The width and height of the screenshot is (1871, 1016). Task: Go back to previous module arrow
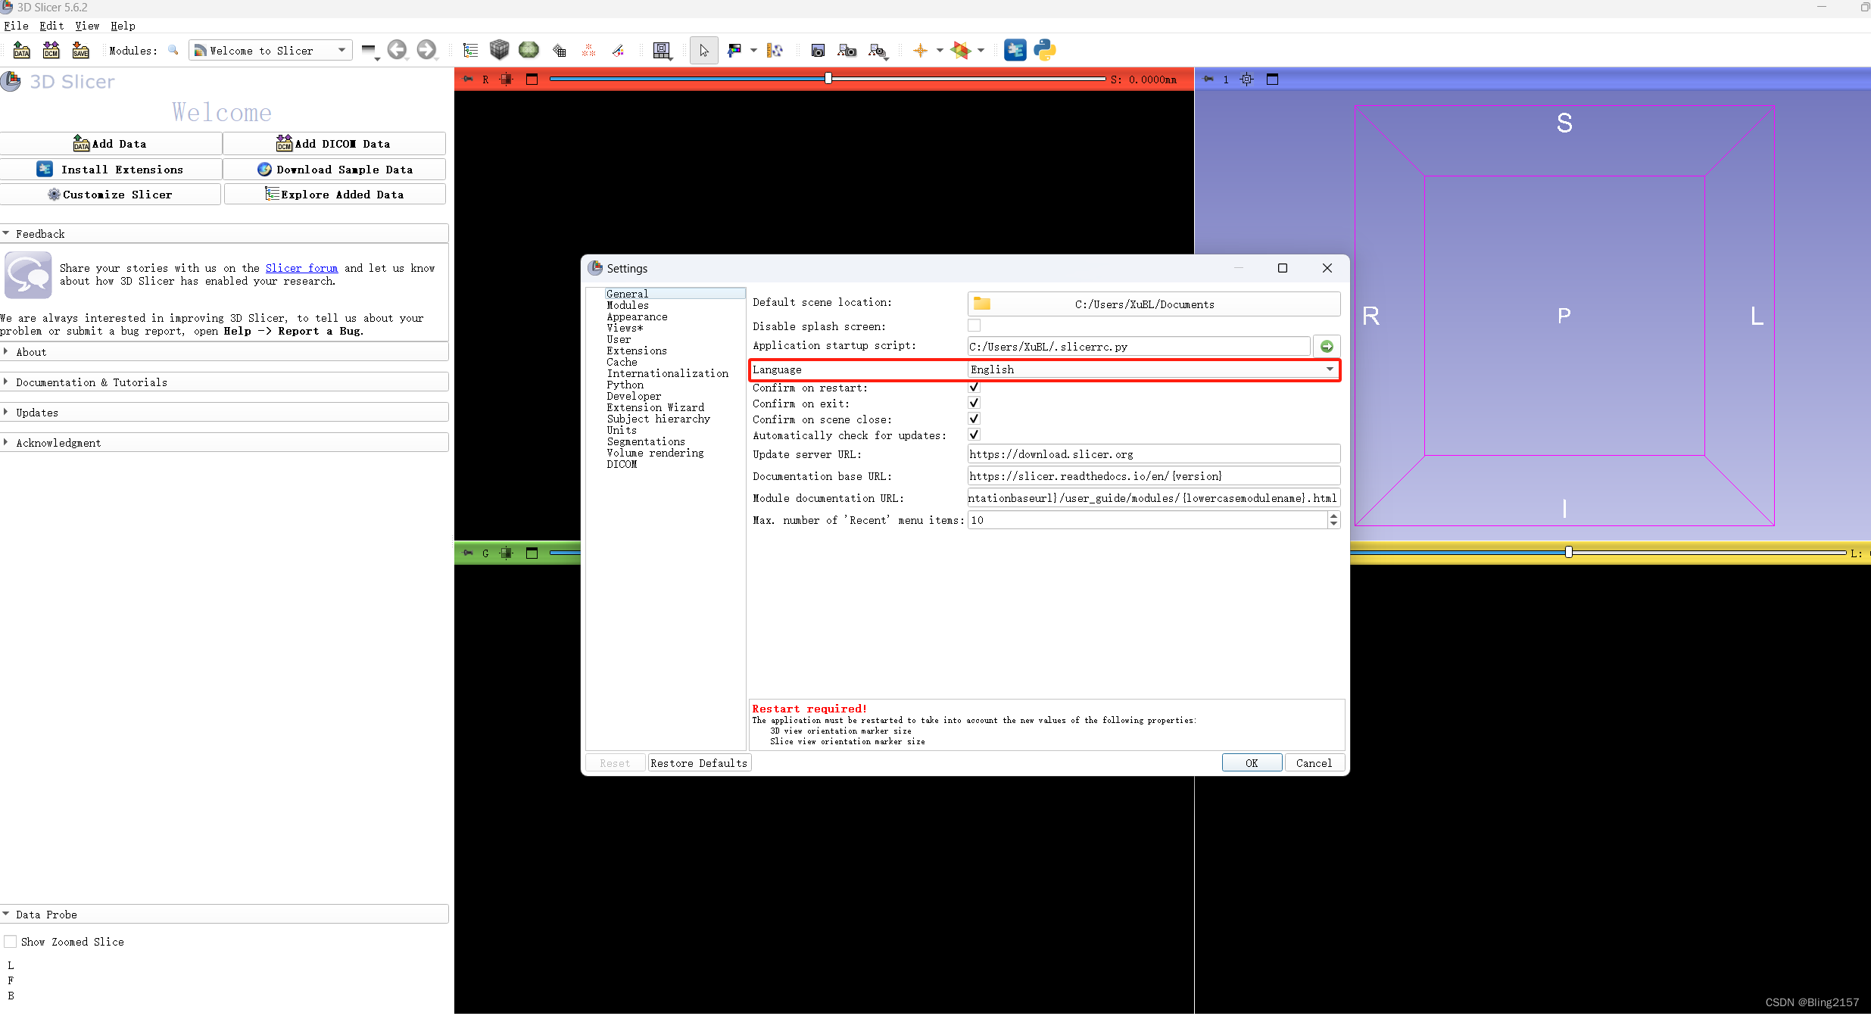[397, 51]
